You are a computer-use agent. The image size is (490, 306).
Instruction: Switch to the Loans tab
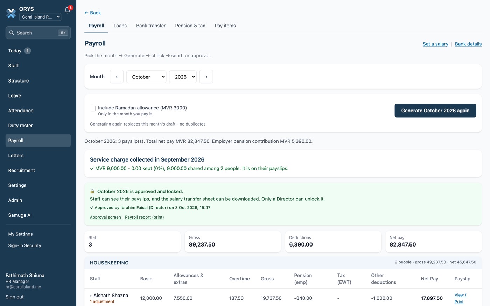click(120, 26)
